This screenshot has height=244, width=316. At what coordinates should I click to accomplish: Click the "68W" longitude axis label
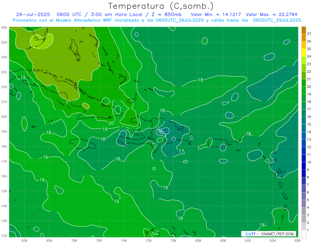point(198,240)
